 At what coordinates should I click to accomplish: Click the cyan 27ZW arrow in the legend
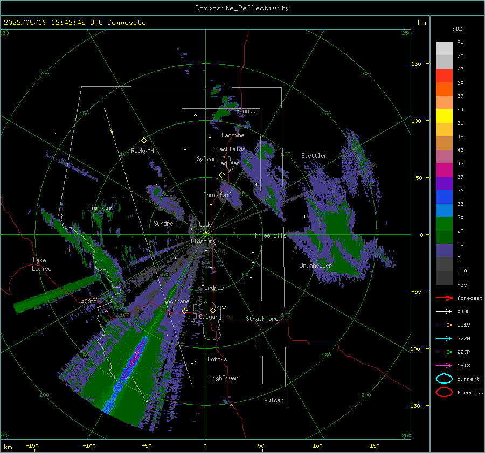pos(444,339)
